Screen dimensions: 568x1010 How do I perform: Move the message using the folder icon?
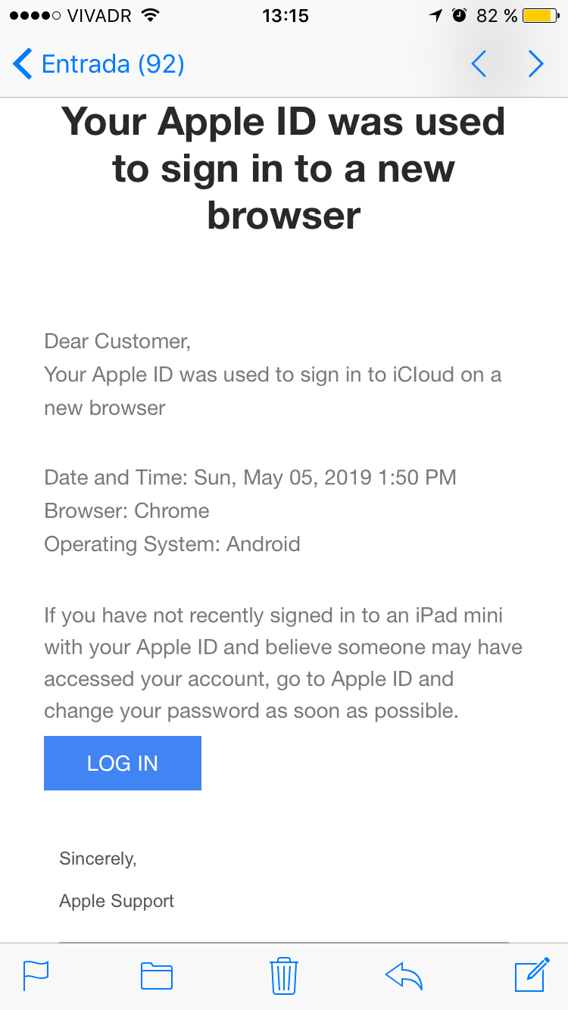[157, 975]
